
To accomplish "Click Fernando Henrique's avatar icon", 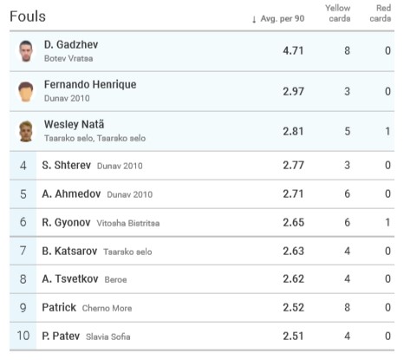I will pos(26,92).
